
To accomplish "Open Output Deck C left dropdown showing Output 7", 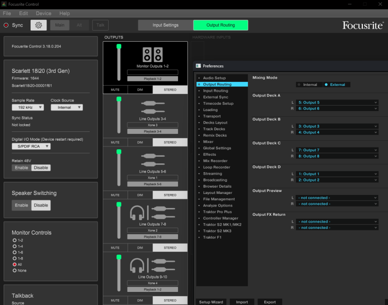I will [337, 150].
